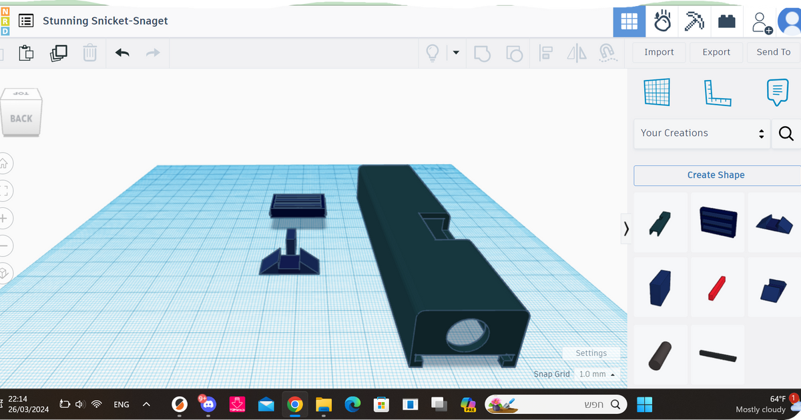Click the Export button

click(x=716, y=52)
